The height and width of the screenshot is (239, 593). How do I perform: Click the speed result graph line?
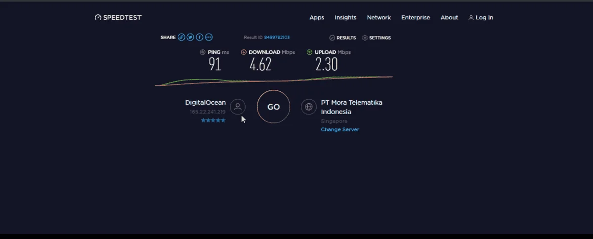[274, 81]
